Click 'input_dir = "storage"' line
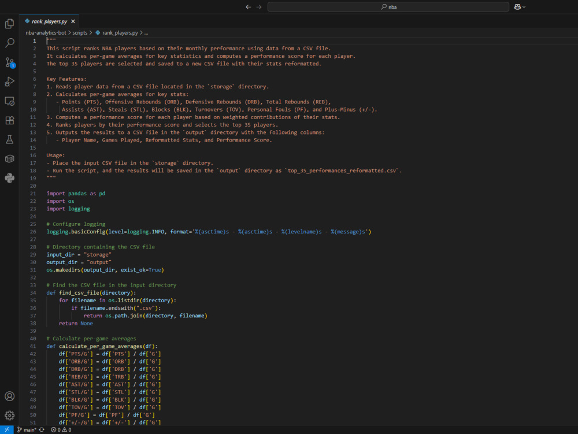 pos(79,255)
